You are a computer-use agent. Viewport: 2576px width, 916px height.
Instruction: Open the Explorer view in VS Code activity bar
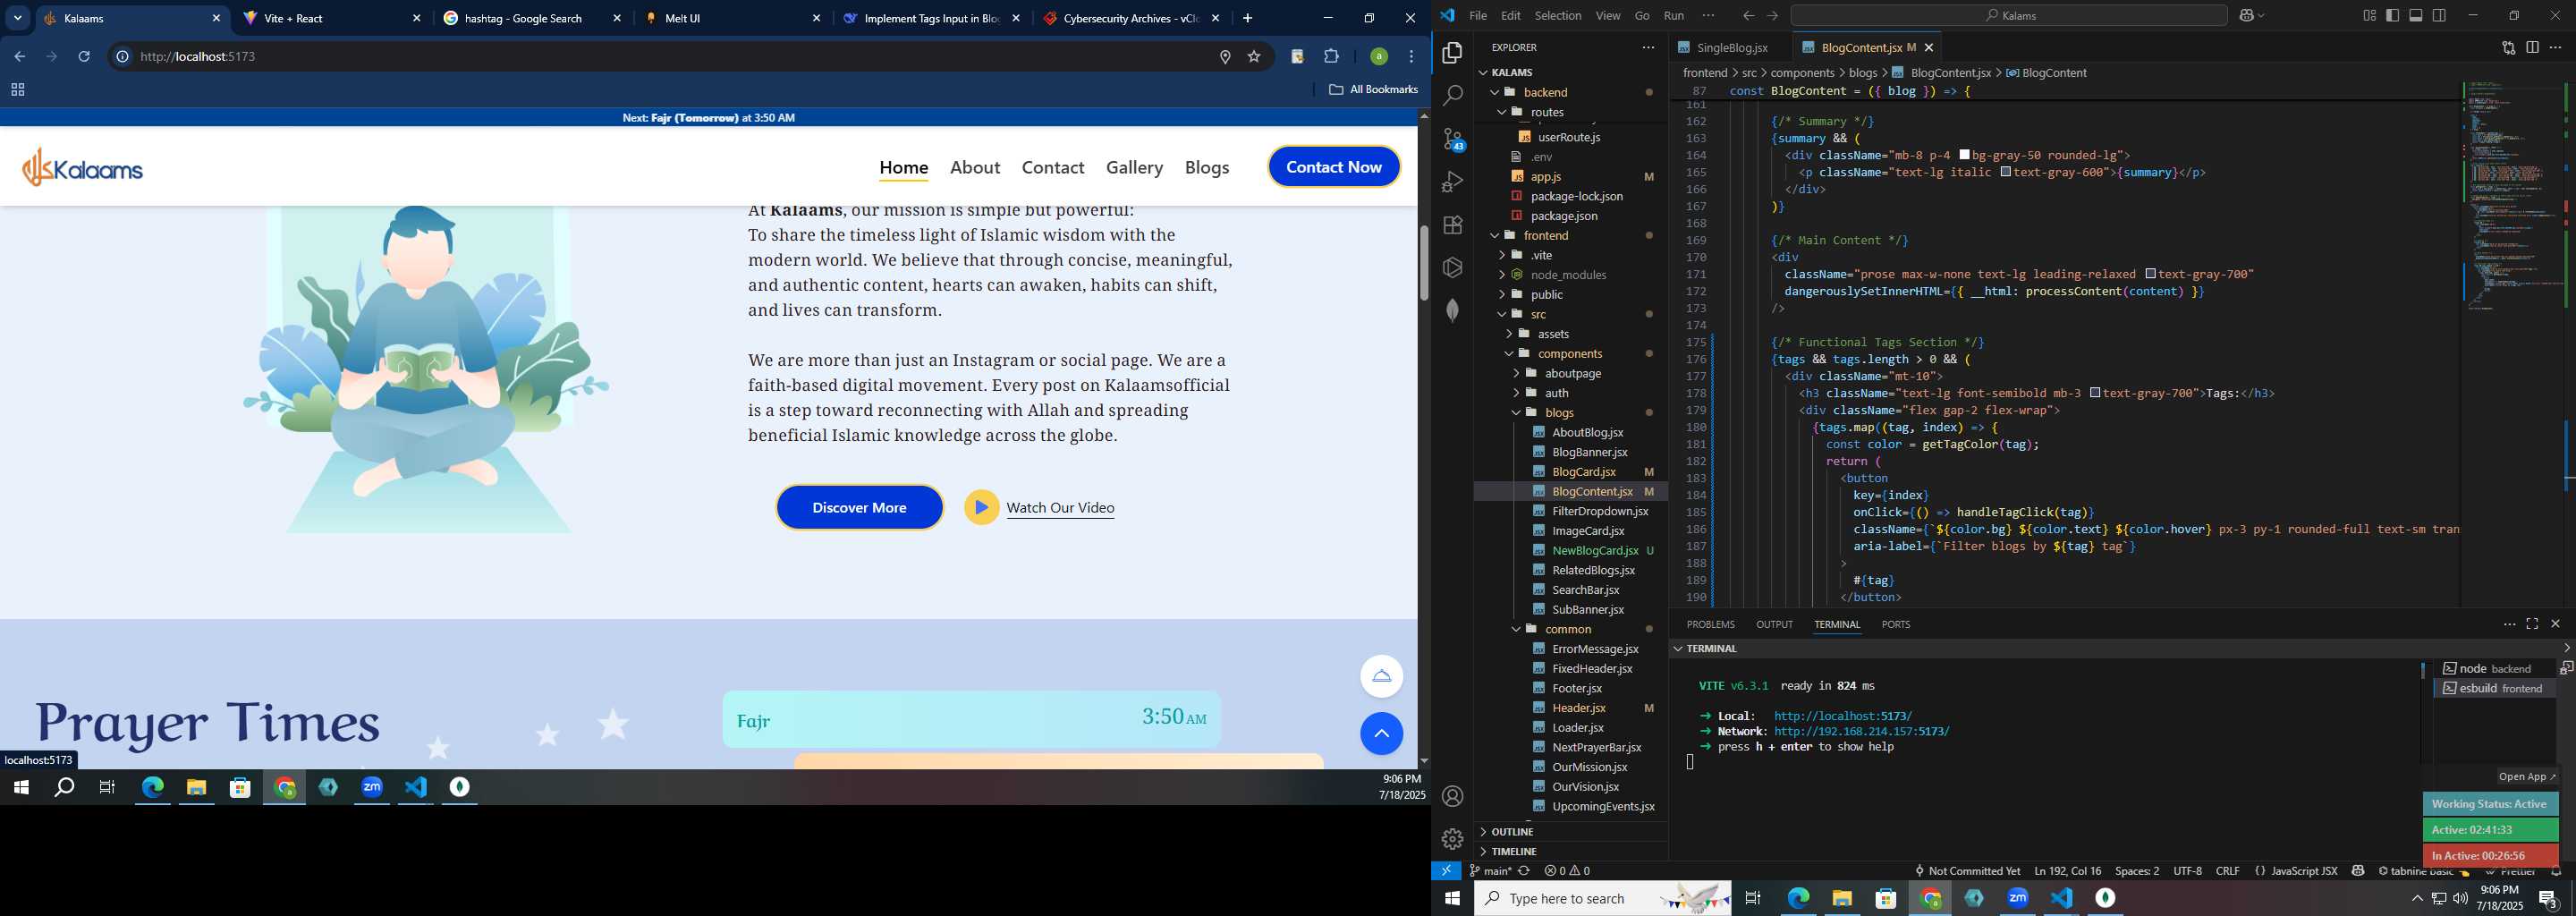1452,53
